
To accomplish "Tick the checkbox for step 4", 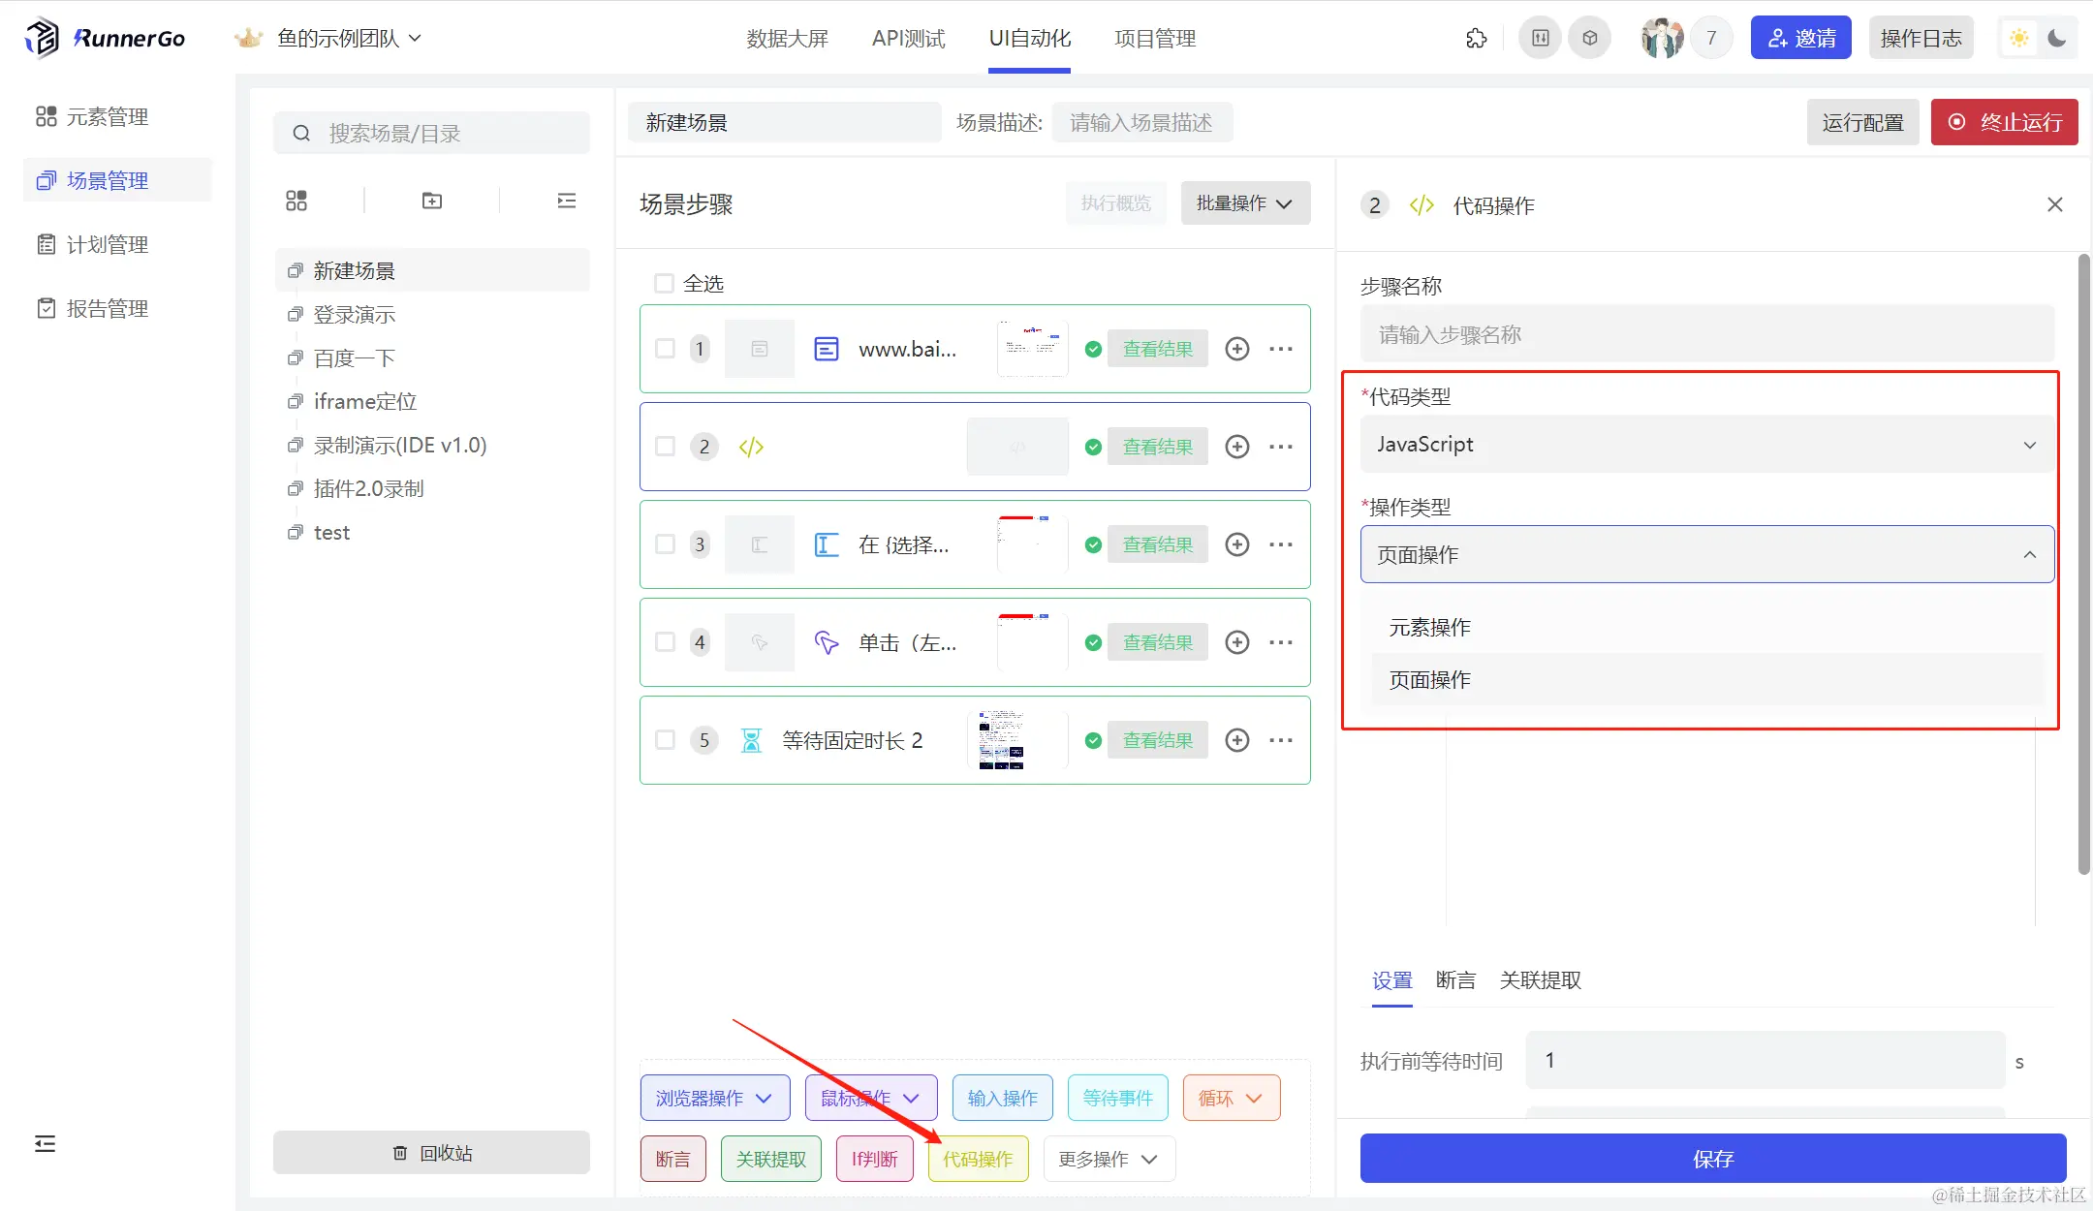I will tap(666, 642).
